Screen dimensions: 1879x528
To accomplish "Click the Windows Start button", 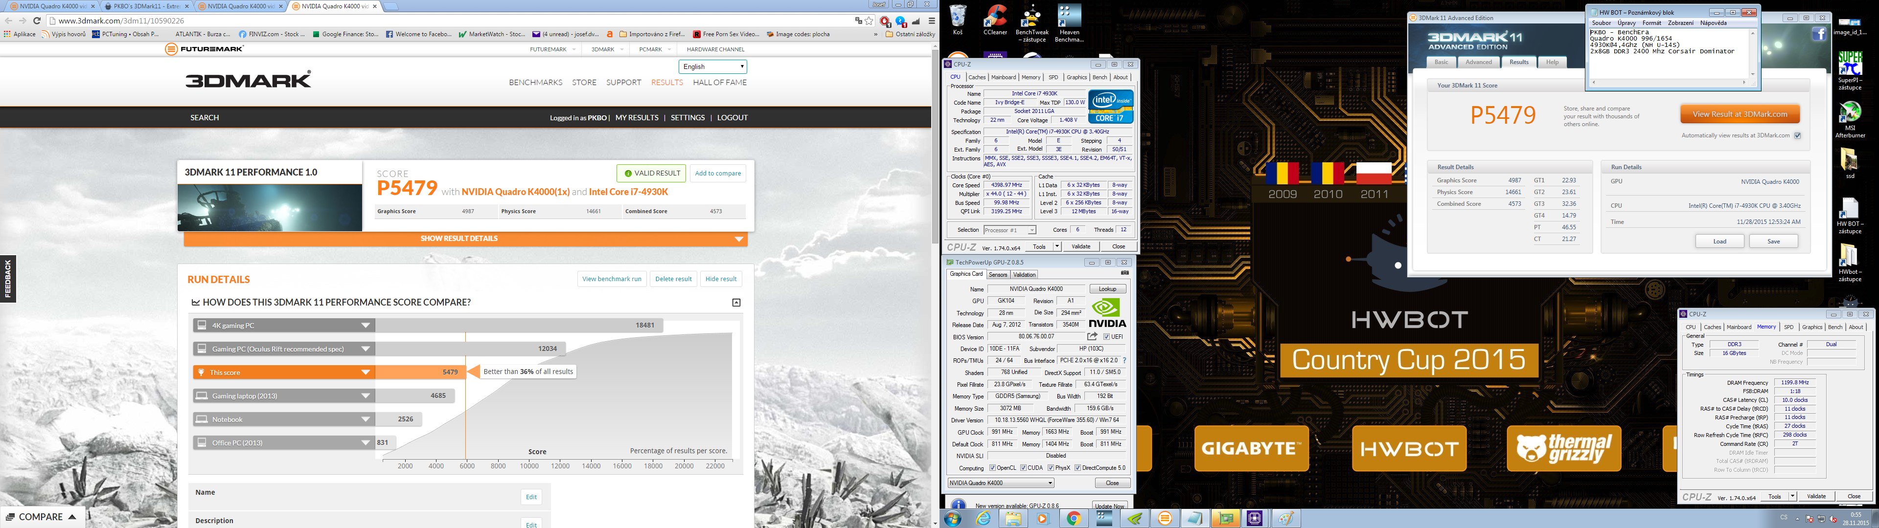I will tap(953, 519).
